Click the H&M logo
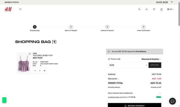Viewport: 180px width, 107px height. point(8,9)
